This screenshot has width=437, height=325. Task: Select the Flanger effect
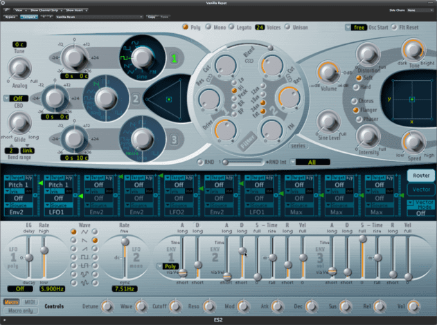coord(355,110)
